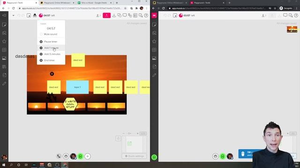Open the images tool in left sidebar
This screenshot has width=300, height=168.
point(4,58)
